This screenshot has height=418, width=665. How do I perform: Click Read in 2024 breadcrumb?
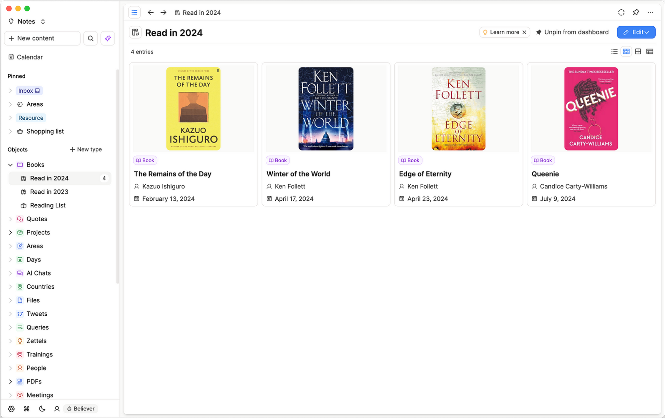point(198,13)
